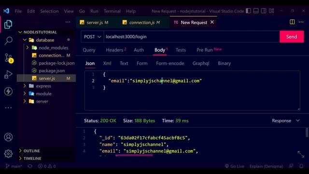309x174 pixels.
Task: Send the POST request
Action: coord(292,37)
